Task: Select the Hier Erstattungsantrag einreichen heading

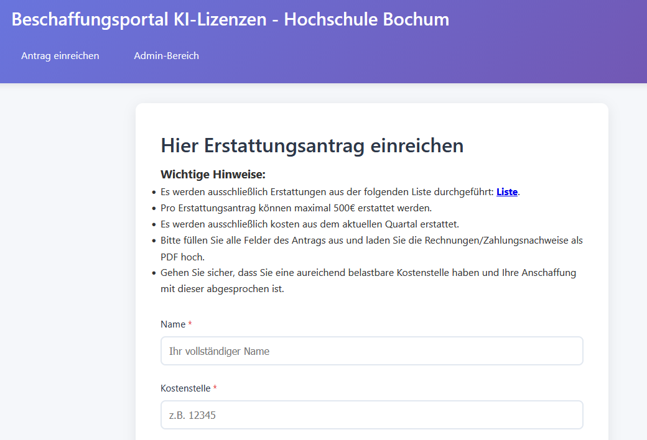Action: pos(312,145)
